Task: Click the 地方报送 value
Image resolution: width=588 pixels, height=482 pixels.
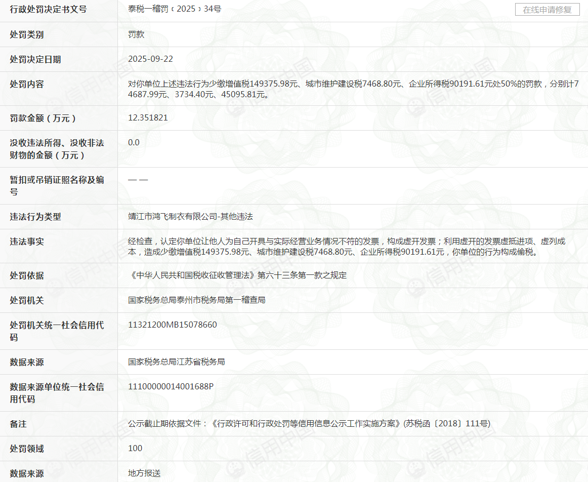Action: point(144,473)
